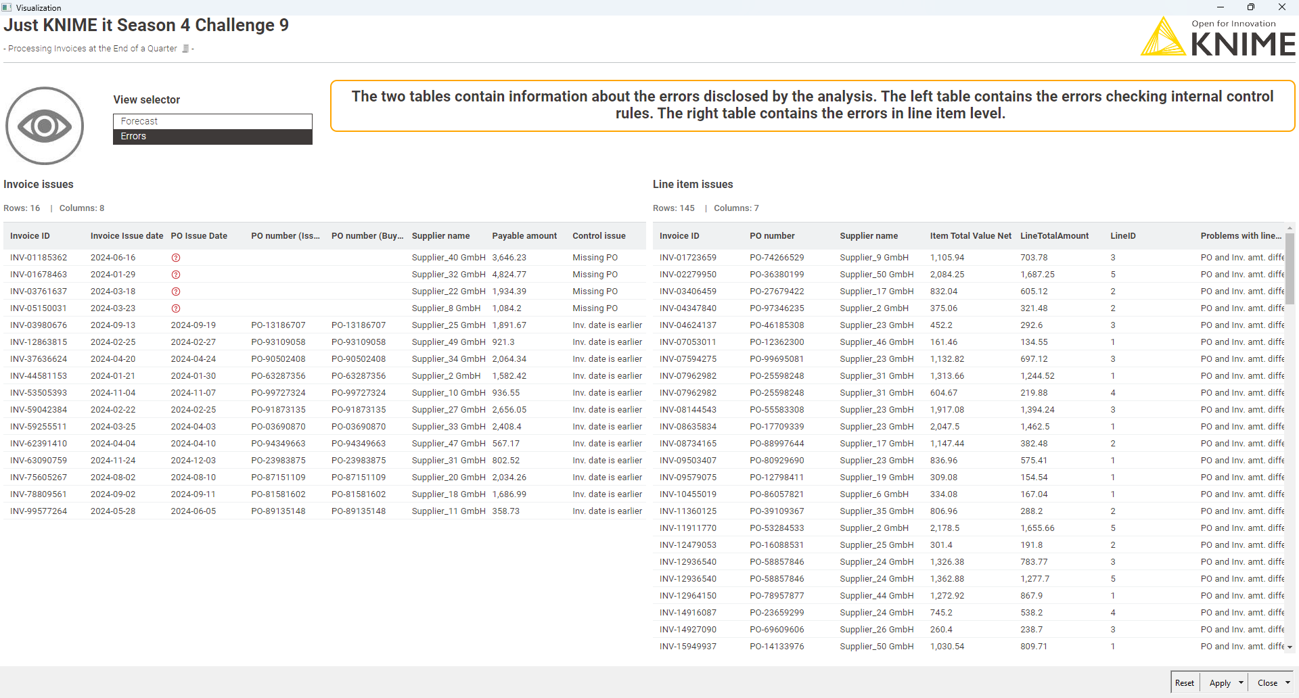The width and height of the screenshot is (1299, 698).
Task: Select invoice row INV-53505393
Action: click(325, 393)
